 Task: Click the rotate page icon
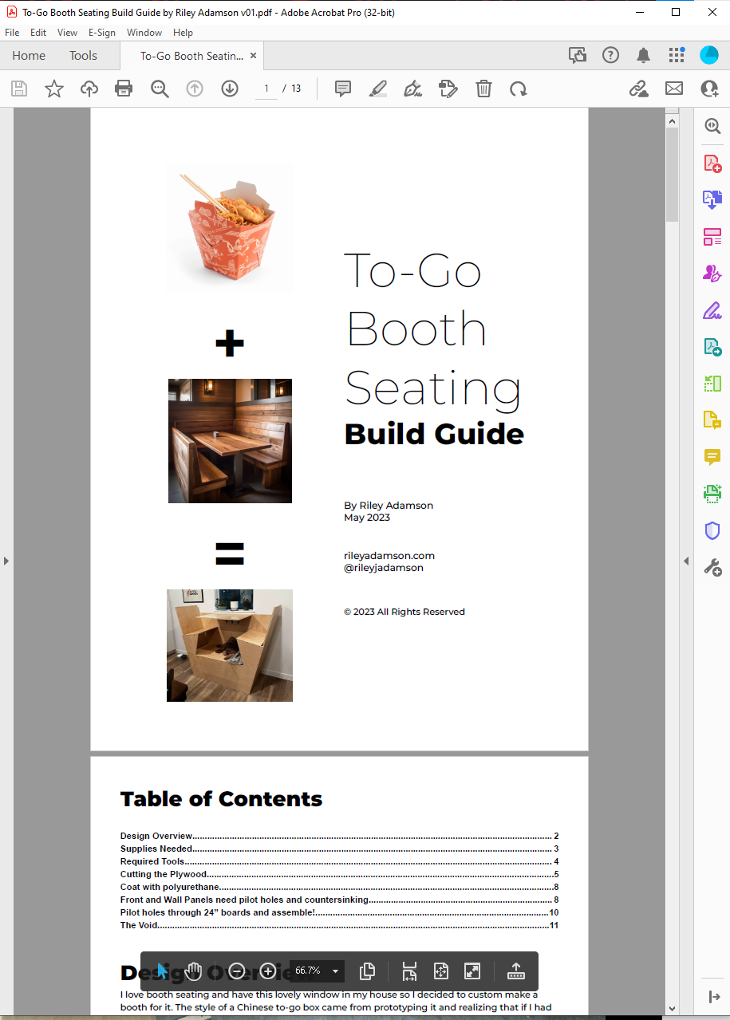(519, 89)
